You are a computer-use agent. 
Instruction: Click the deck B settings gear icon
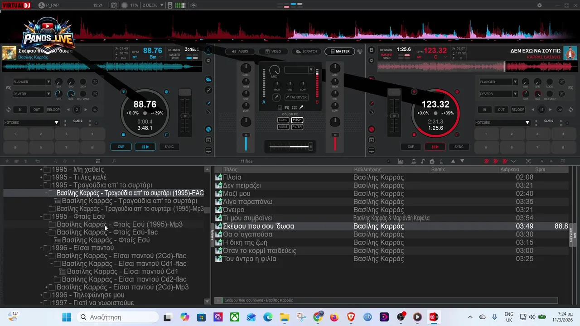372,60
